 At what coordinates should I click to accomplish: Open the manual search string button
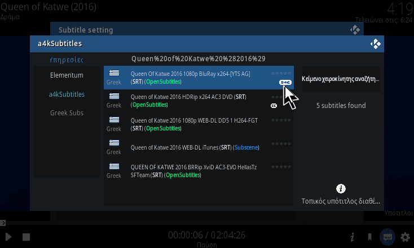click(x=341, y=79)
